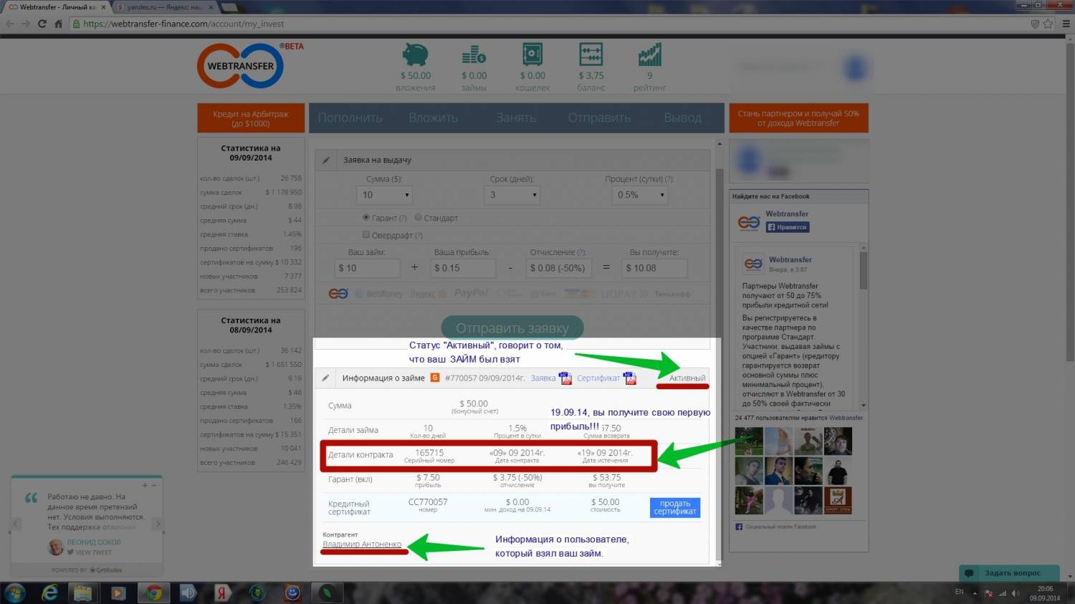Open the 'Сумма ($)' dropdown showing 10
Screen dimensions: 1075x604
click(386, 195)
